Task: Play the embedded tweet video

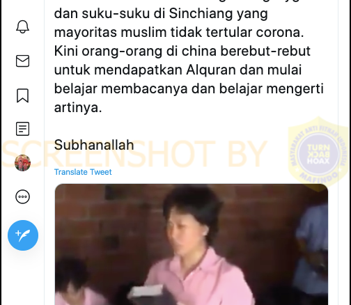Action: tap(192, 244)
